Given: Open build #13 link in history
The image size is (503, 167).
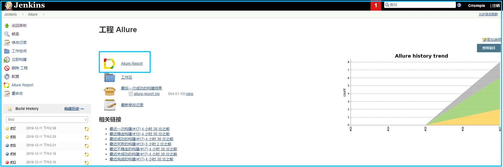Looking at the screenshot, I should click(13, 162).
